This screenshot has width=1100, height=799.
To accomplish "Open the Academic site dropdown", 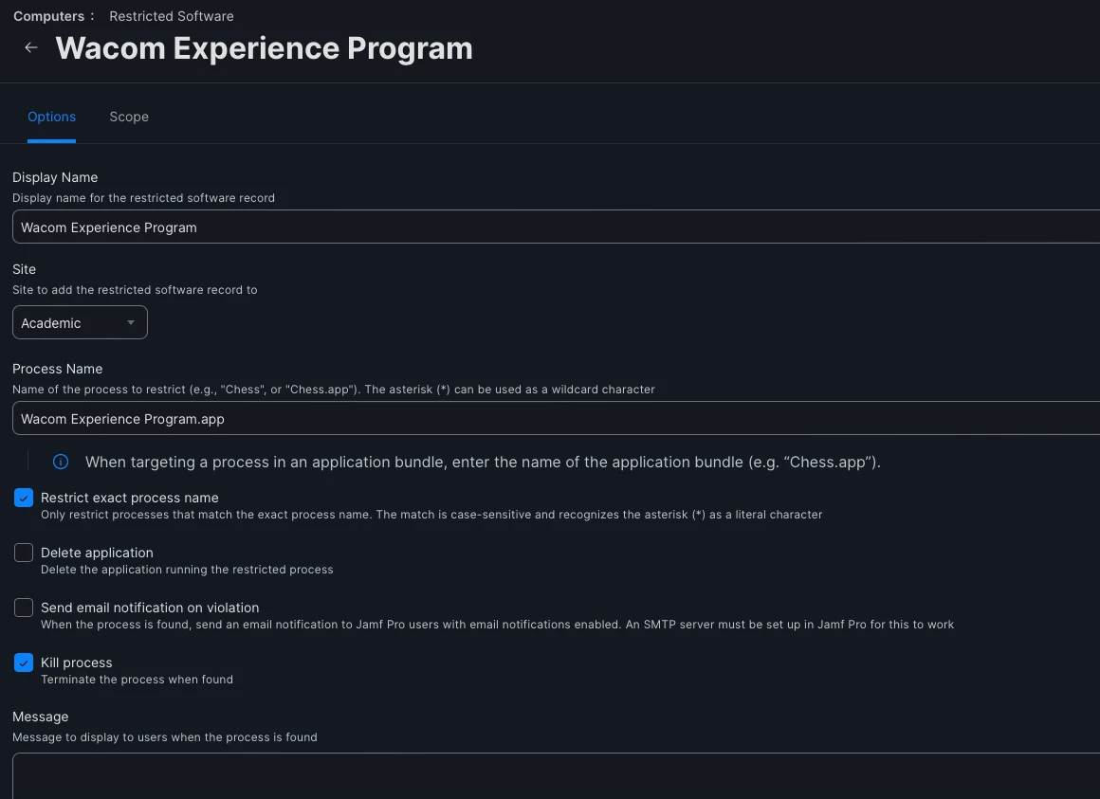I will coord(80,323).
